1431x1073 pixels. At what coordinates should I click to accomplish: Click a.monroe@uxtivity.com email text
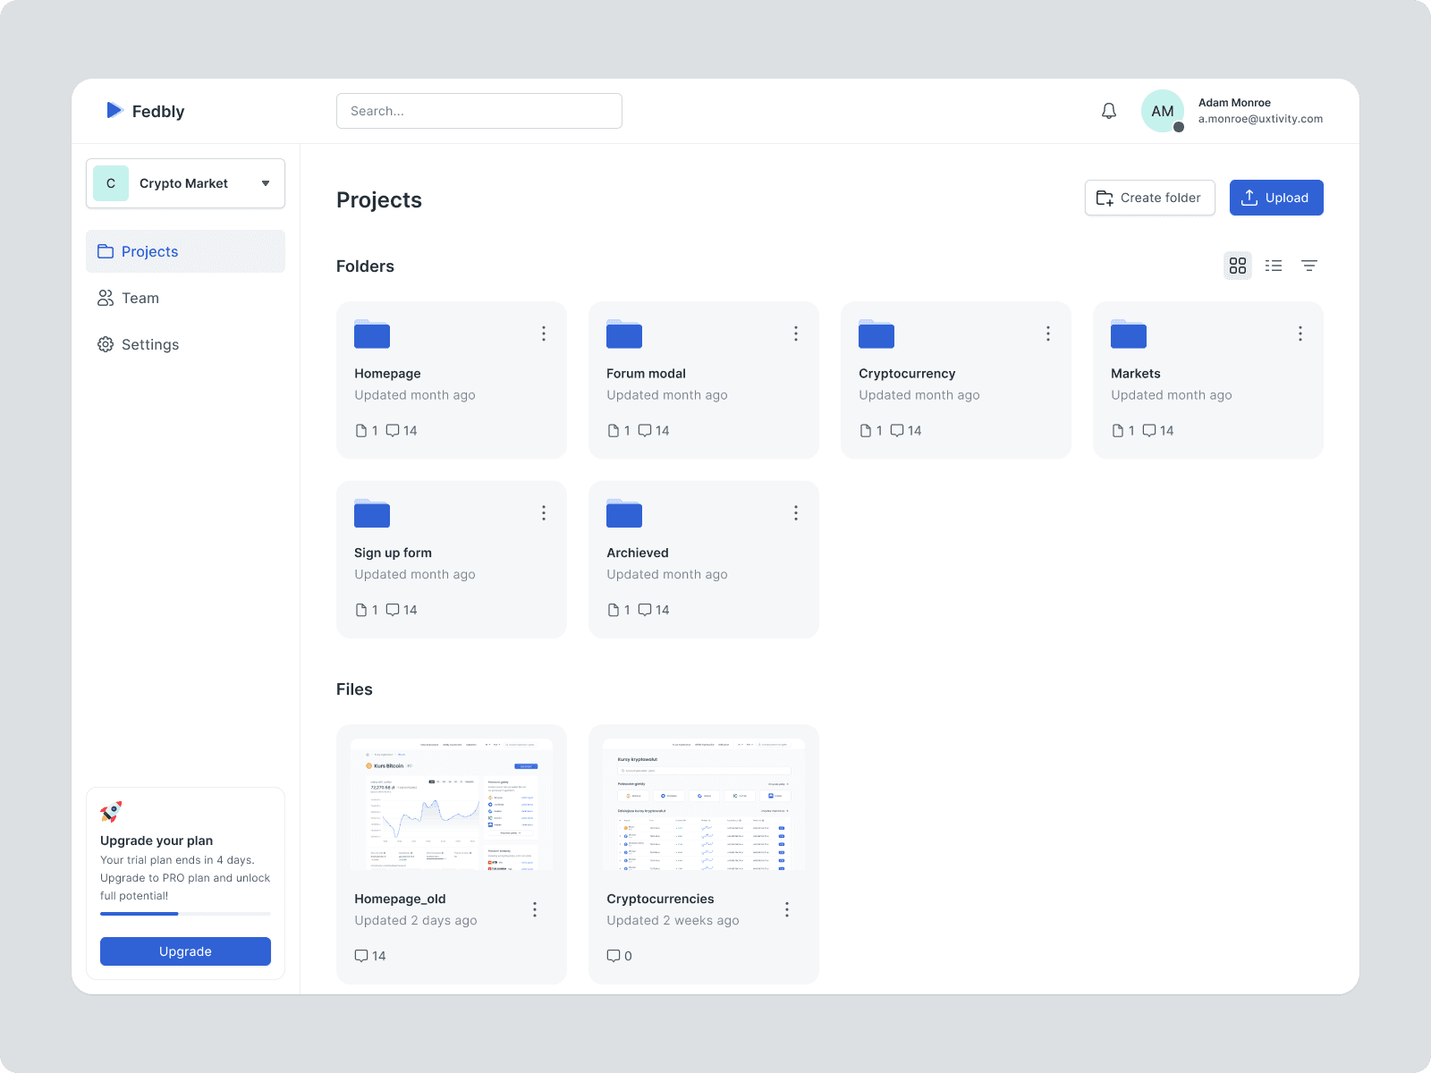click(1260, 119)
